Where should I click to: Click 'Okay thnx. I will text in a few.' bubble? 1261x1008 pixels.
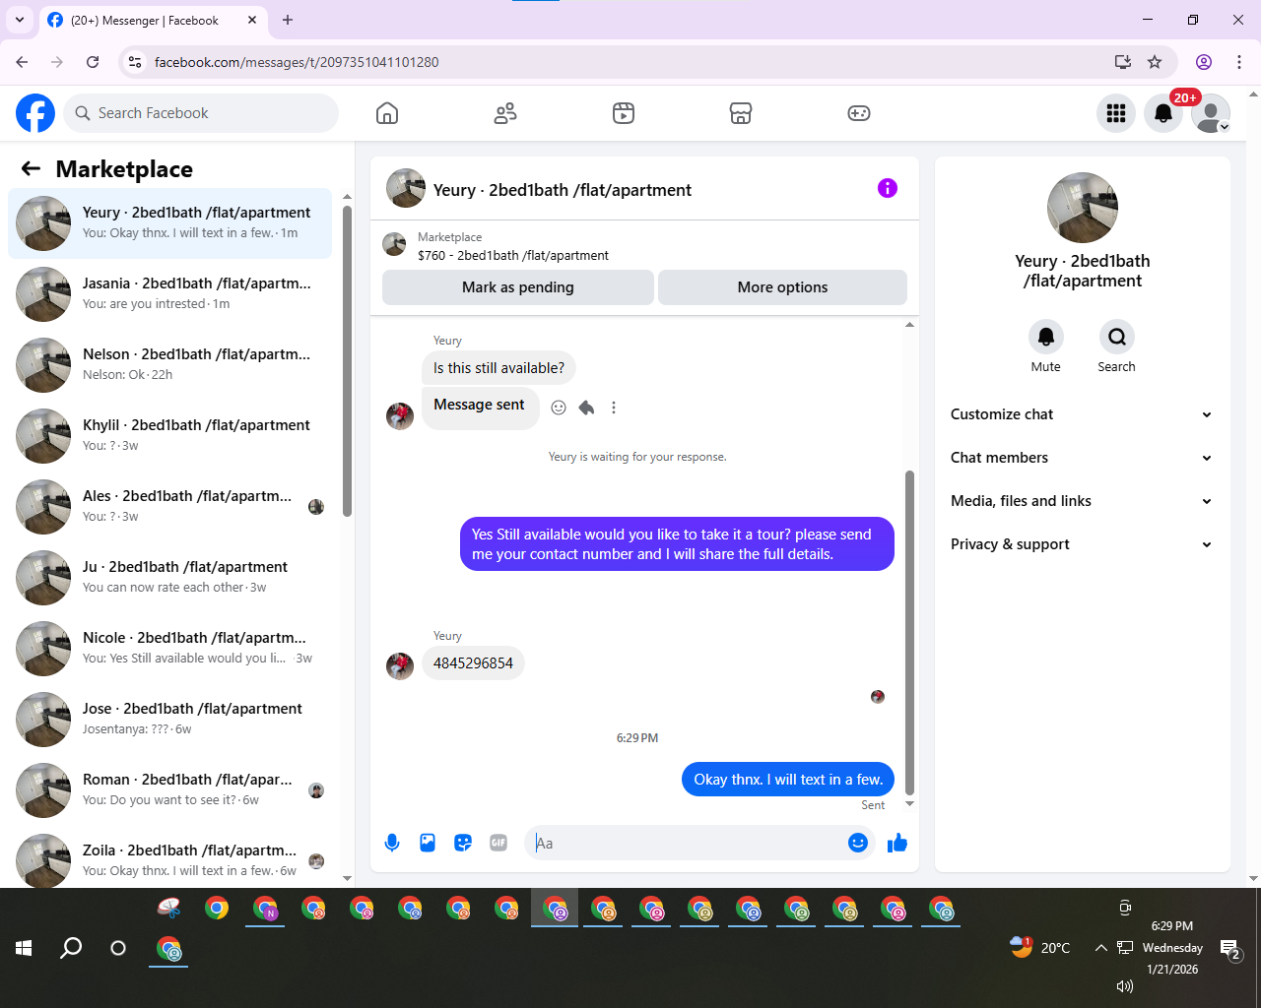(788, 780)
